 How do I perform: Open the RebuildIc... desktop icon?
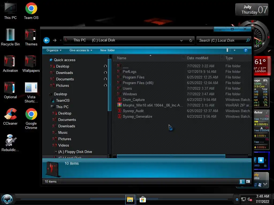point(10,143)
